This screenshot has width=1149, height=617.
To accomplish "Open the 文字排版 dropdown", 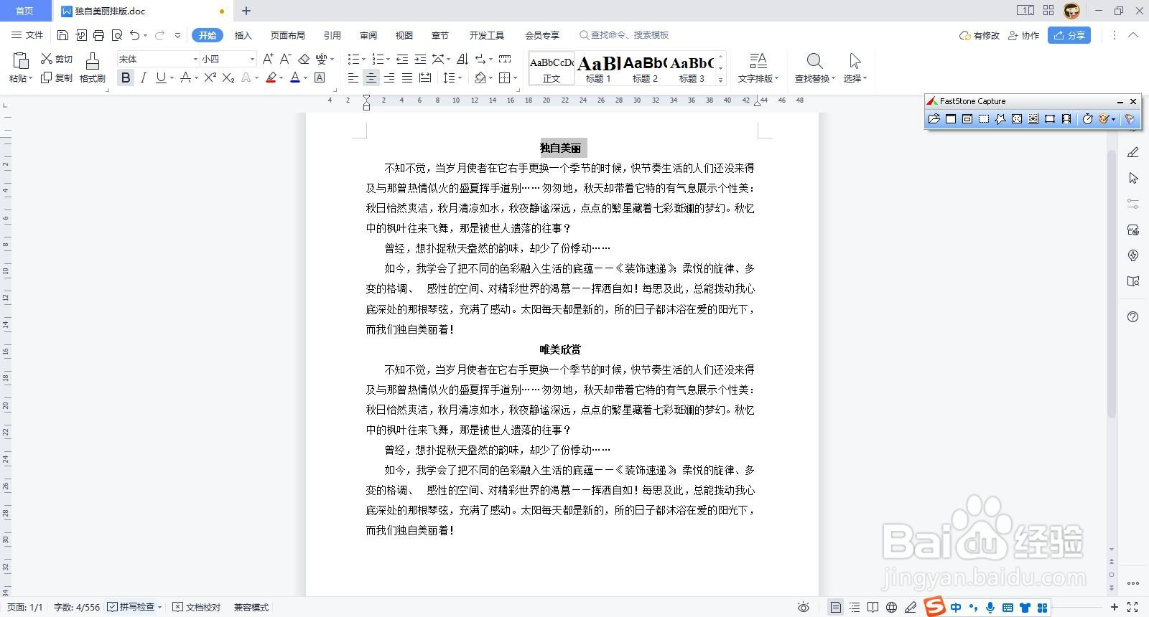I will (758, 78).
